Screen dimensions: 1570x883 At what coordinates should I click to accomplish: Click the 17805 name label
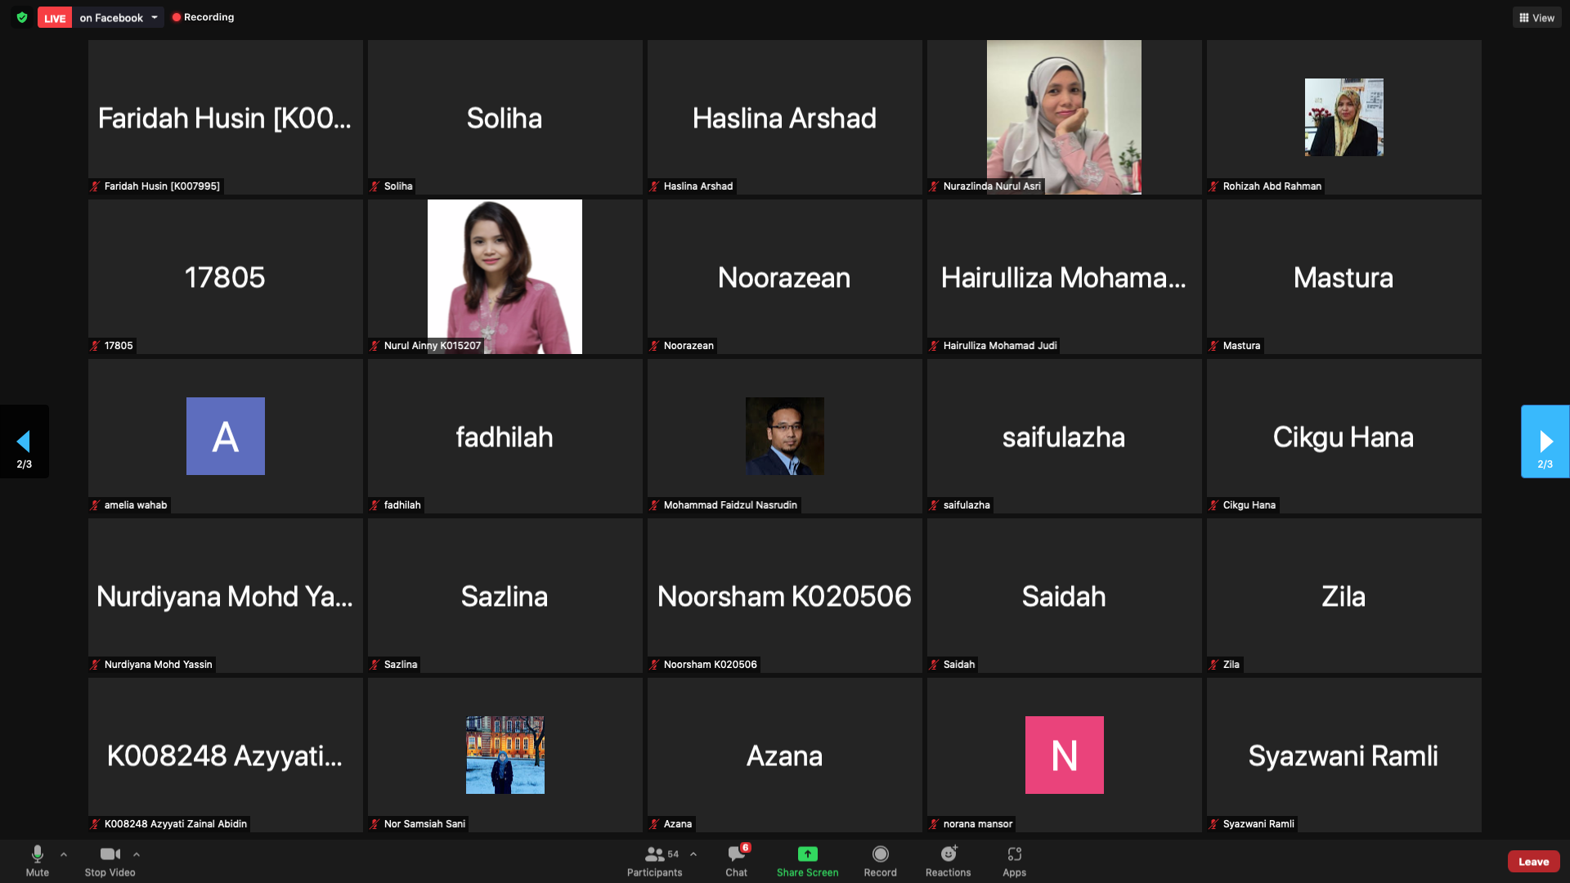click(119, 346)
